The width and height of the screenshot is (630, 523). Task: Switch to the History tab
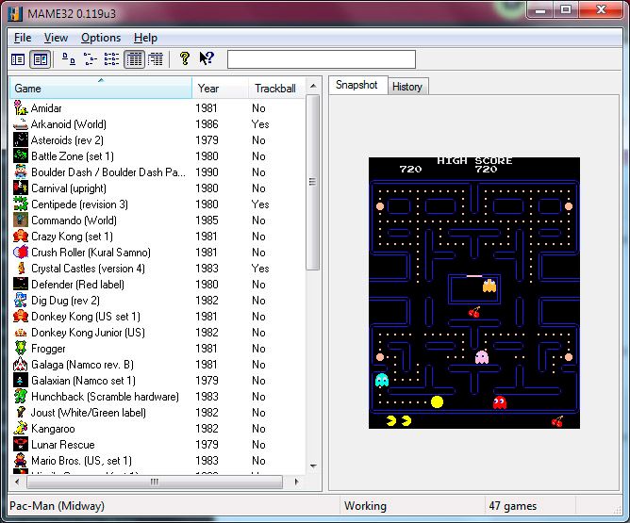pos(407,87)
